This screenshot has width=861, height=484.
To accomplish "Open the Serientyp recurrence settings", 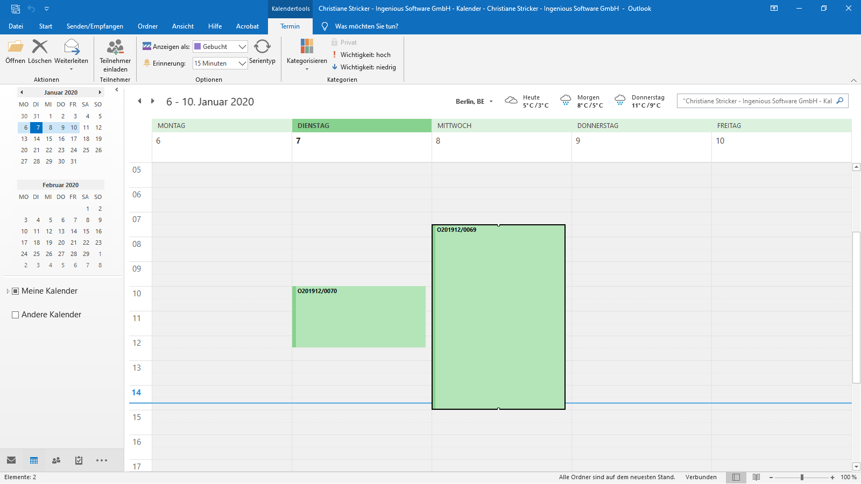I will pos(262,47).
